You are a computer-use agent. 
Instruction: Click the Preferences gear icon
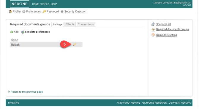pyautogui.click(x=24, y=12)
